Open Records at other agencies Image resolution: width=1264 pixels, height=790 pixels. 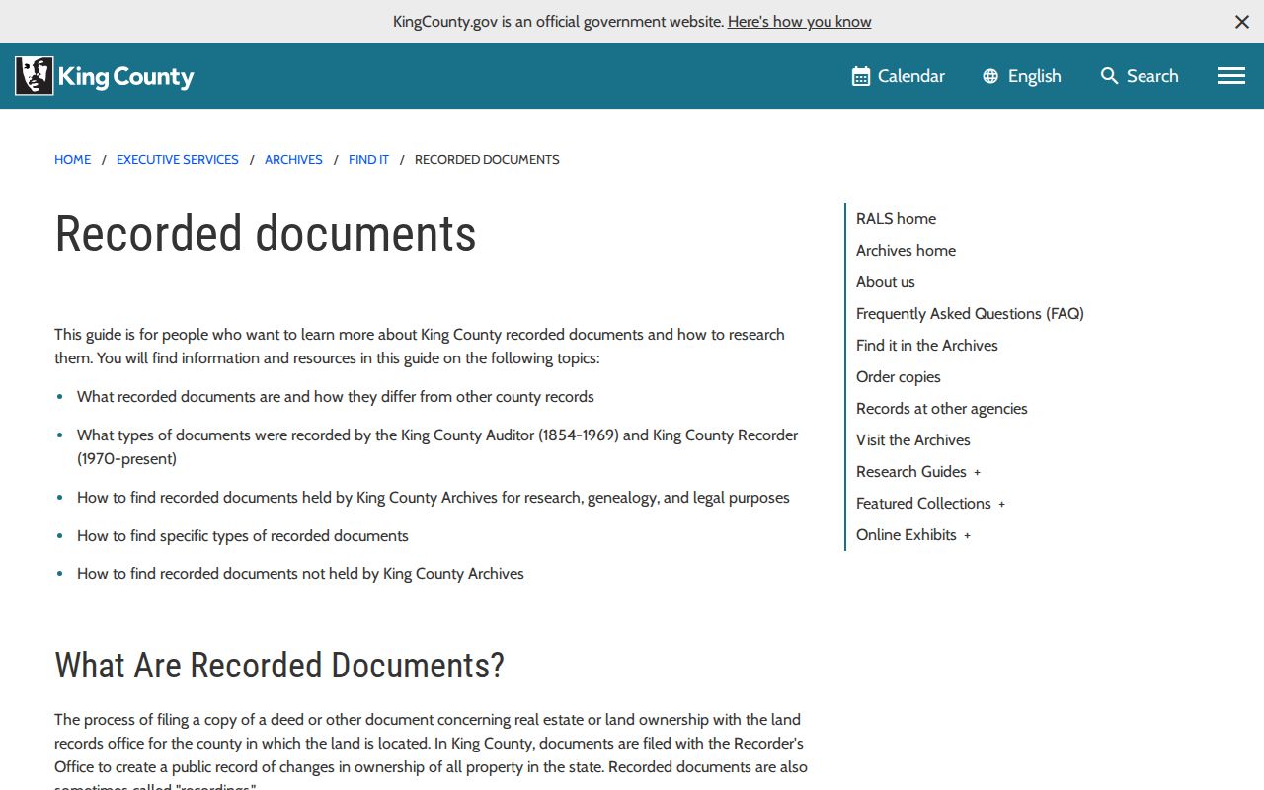[942, 409]
